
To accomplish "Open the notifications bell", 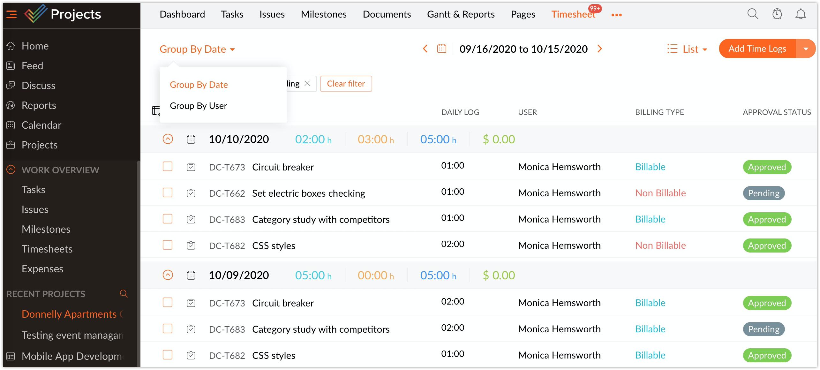I will point(801,14).
